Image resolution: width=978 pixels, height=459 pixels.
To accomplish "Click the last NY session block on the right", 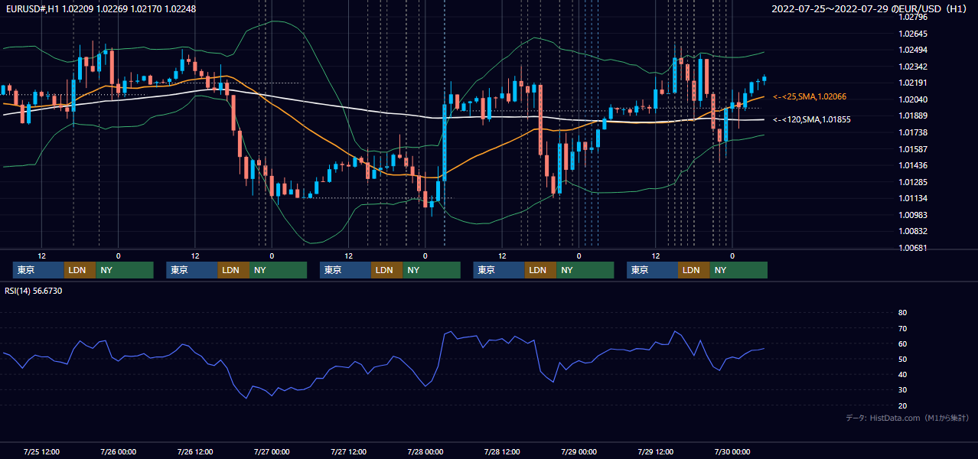I will point(738,270).
